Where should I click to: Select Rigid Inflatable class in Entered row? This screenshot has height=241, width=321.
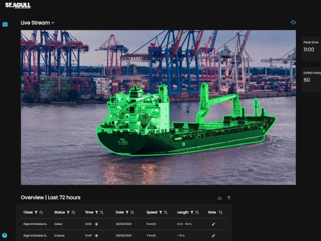click(35, 236)
